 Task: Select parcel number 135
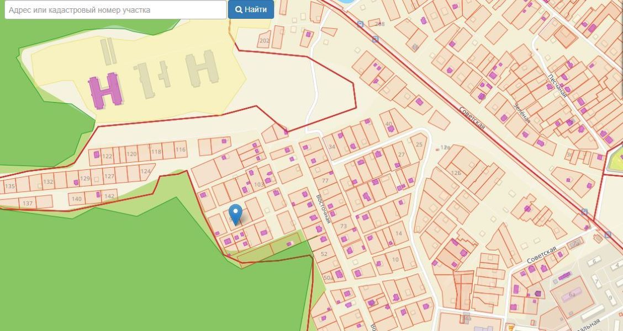click(9, 186)
